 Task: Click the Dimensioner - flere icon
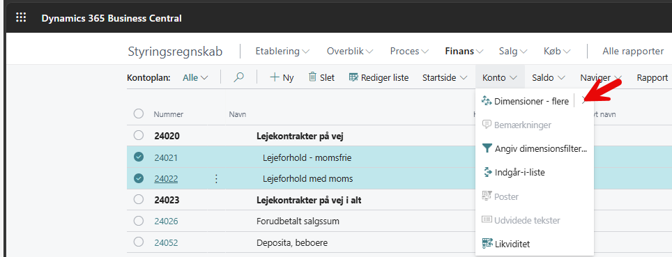click(487, 101)
